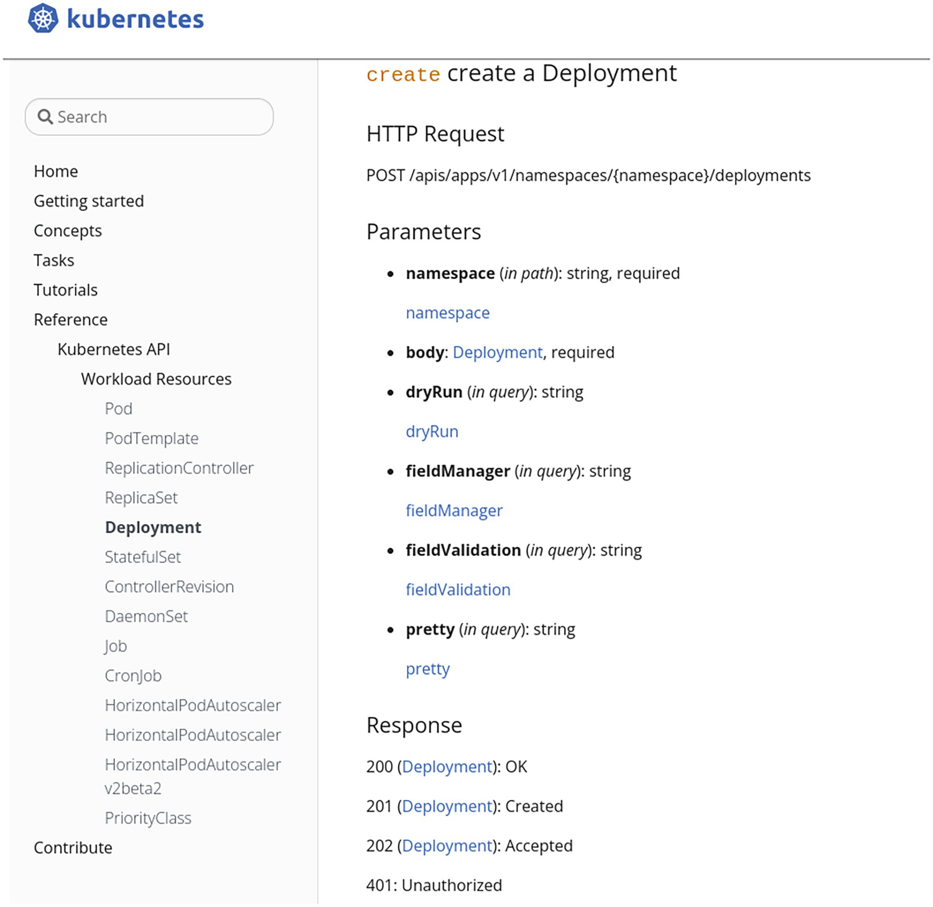
Task: Open CronJob resource page
Action: [x=133, y=676]
